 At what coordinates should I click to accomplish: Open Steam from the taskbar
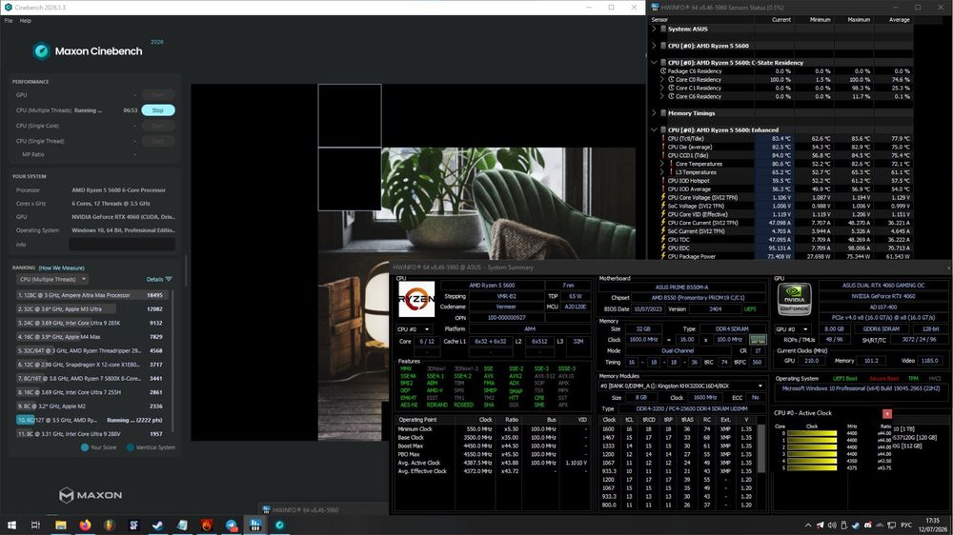point(158,525)
